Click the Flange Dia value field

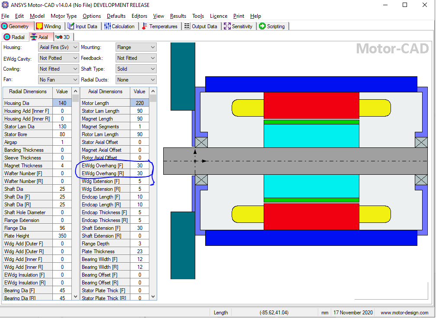point(62,228)
